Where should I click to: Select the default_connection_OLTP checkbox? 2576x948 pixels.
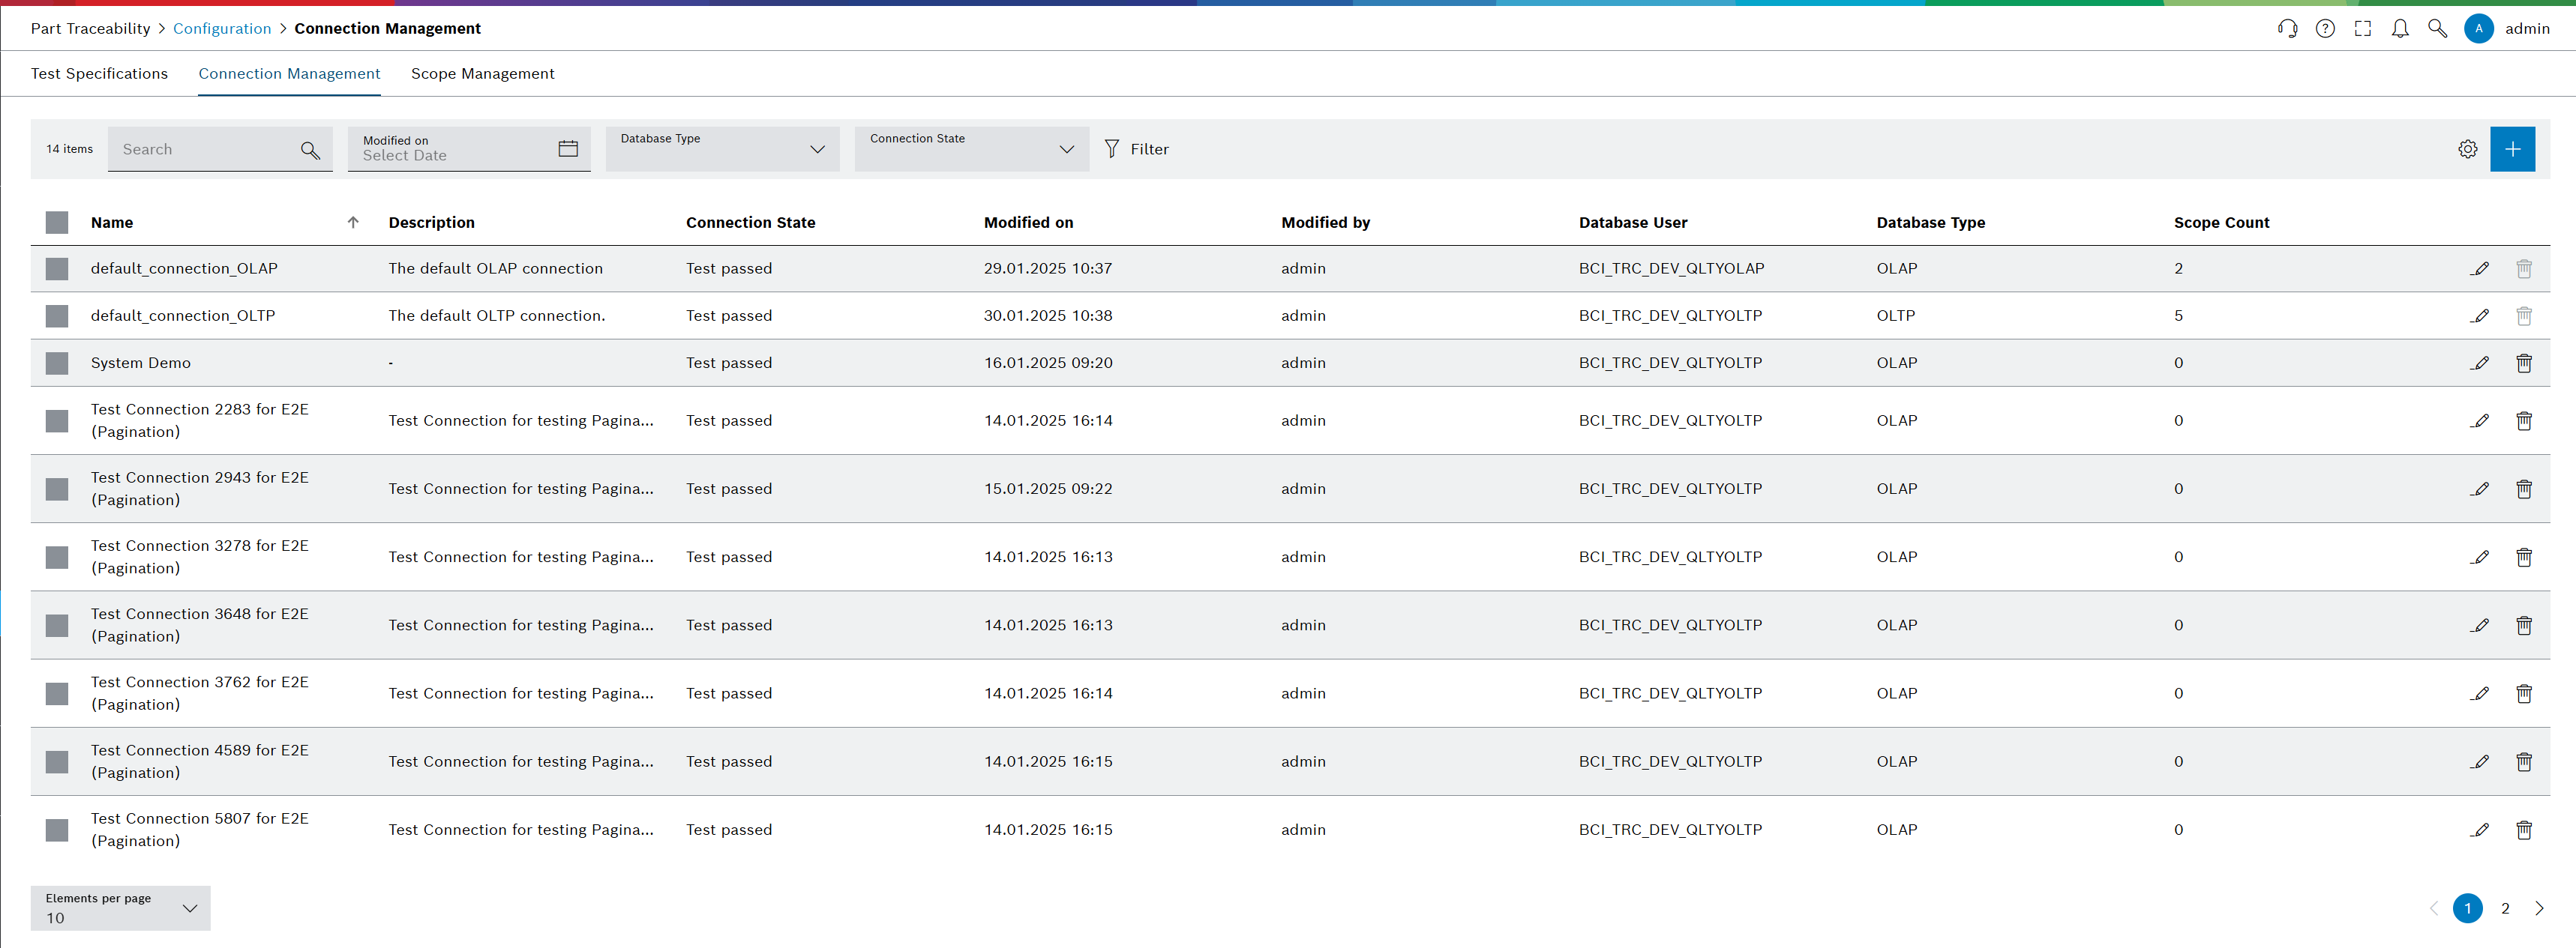[57, 316]
